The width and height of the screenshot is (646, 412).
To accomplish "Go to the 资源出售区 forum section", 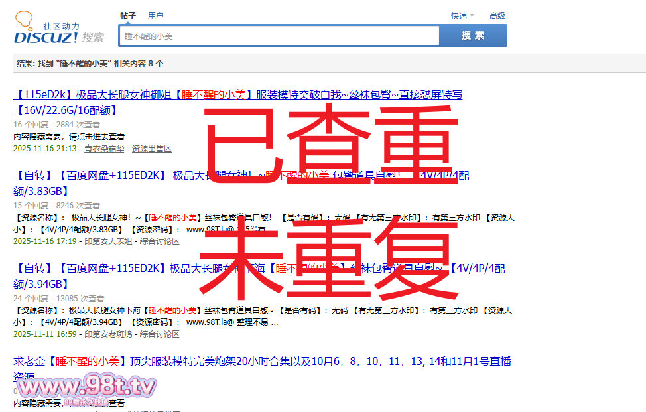I will click(152, 149).
